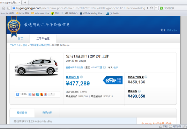
Task: Click the 最高成交价 ¥525,018 text
Action: pos(102,96)
